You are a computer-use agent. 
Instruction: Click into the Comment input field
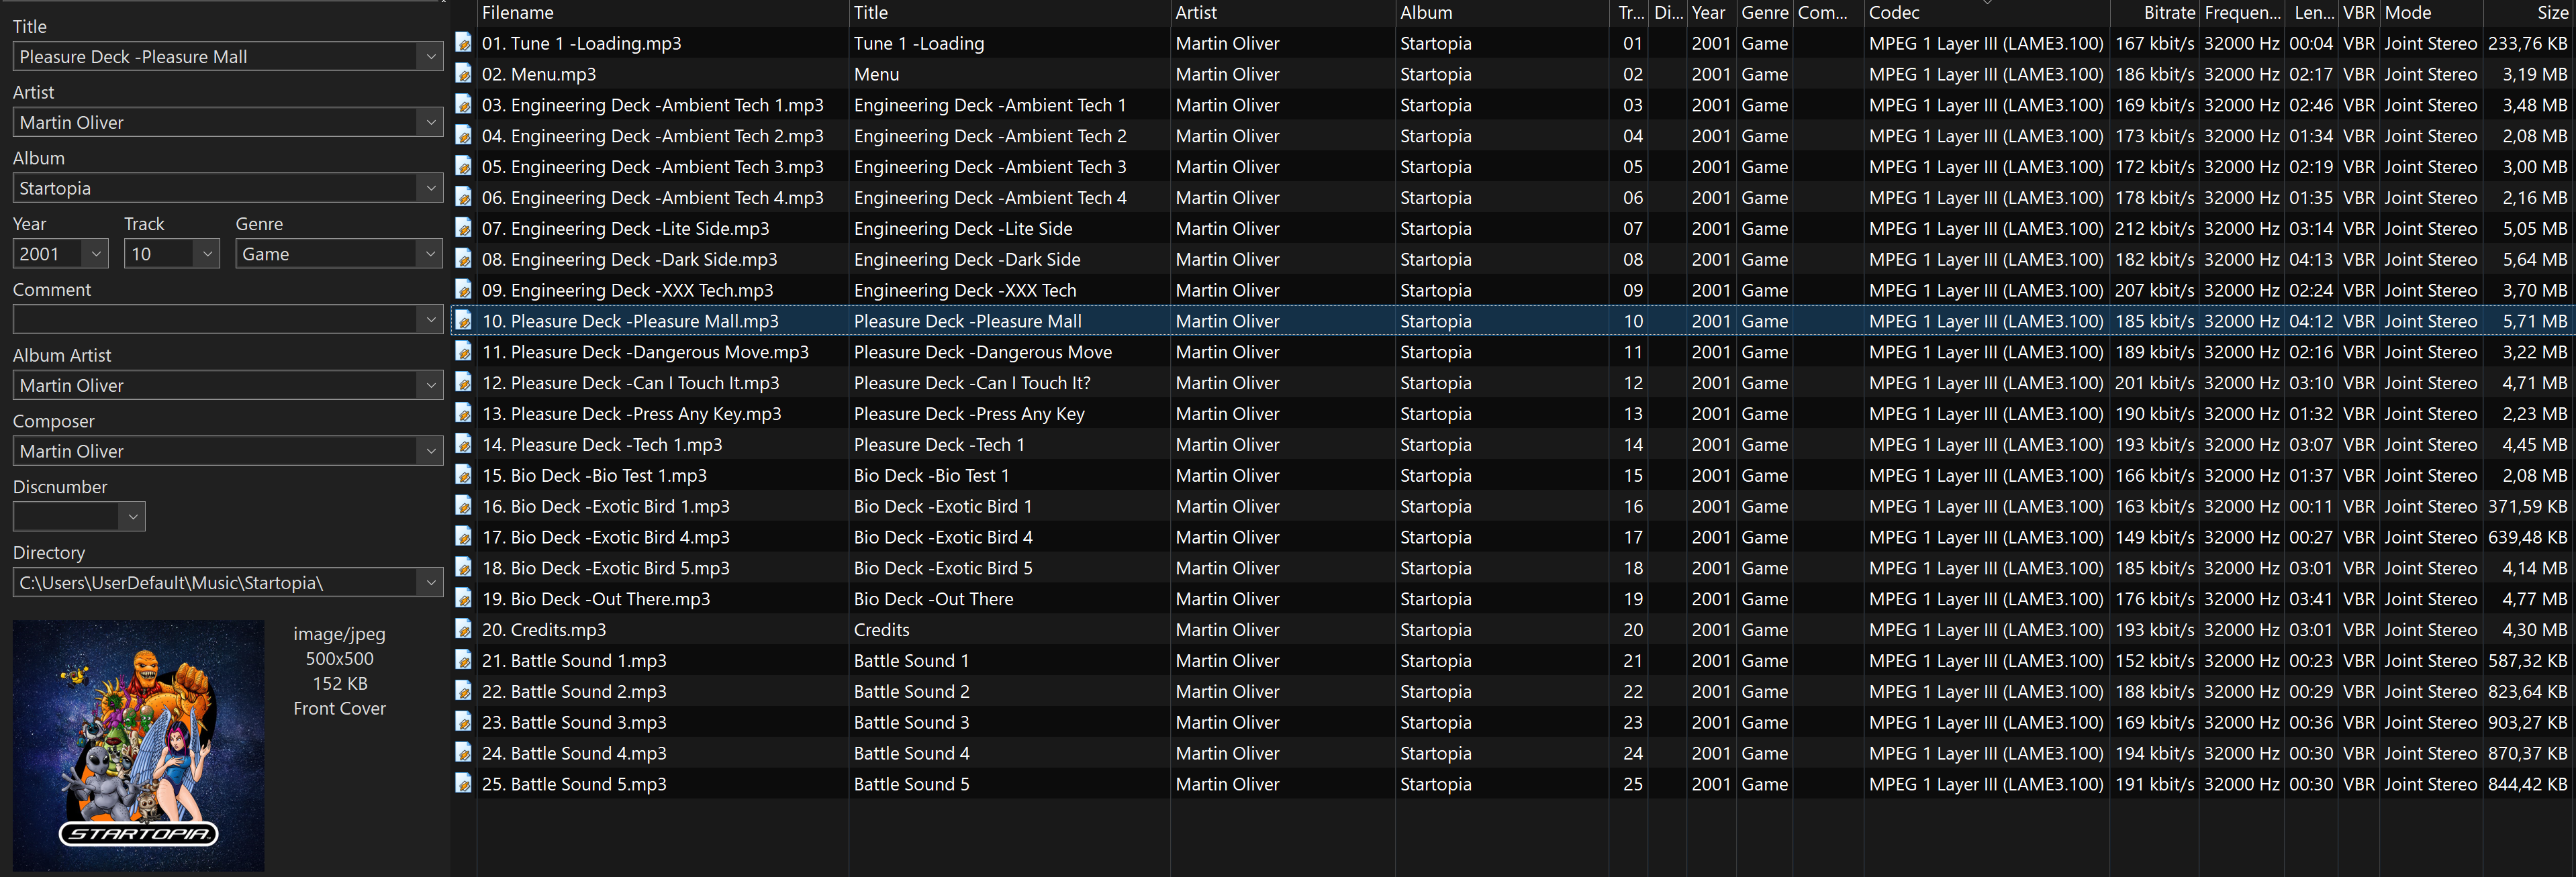pos(215,320)
